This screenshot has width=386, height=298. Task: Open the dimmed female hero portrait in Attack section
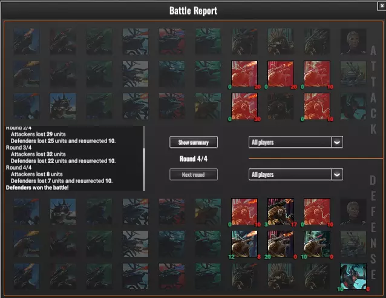pyautogui.click(x=353, y=41)
